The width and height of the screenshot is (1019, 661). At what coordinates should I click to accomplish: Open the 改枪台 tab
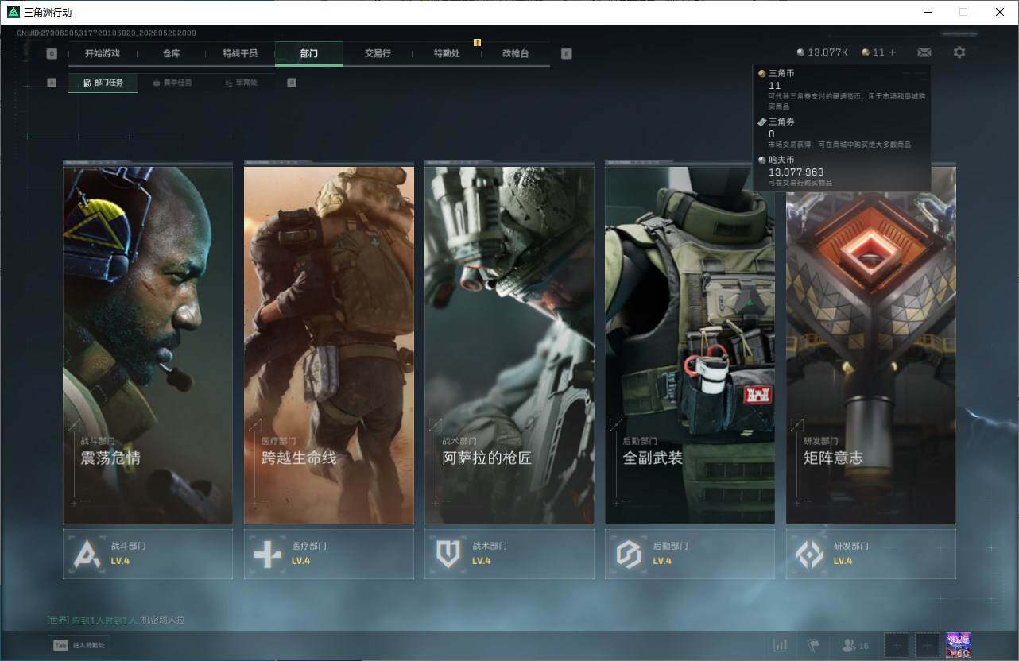pos(515,54)
